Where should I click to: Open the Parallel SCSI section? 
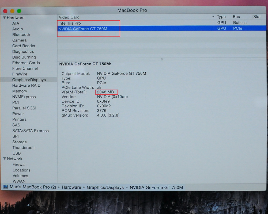pos(24,108)
